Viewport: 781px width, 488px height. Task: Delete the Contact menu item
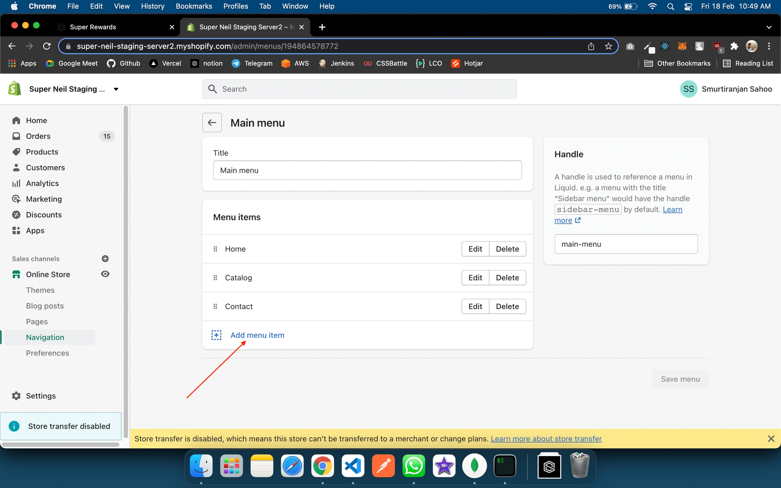point(507,306)
